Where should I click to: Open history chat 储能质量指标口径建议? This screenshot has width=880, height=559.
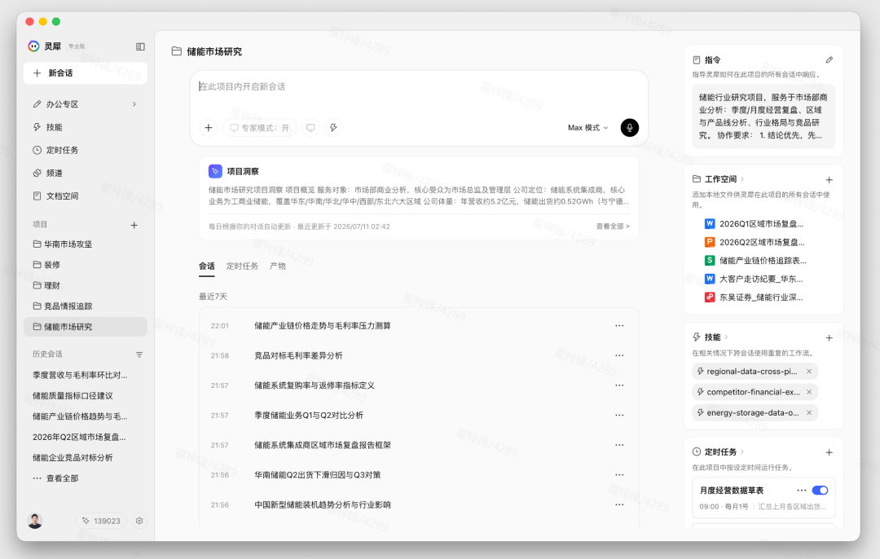[x=73, y=396]
